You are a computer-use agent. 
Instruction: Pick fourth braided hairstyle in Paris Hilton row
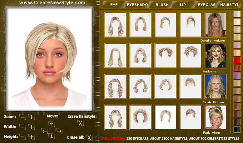(x=191, y=117)
